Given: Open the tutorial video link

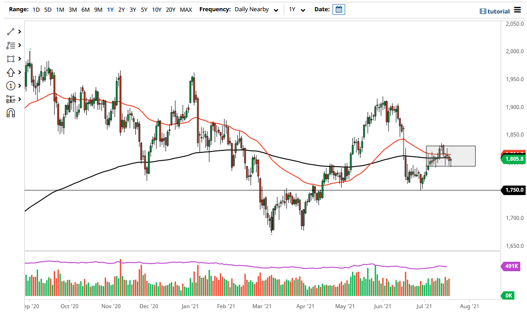Looking at the screenshot, I should pyautogui.click(x=495, y=11).
